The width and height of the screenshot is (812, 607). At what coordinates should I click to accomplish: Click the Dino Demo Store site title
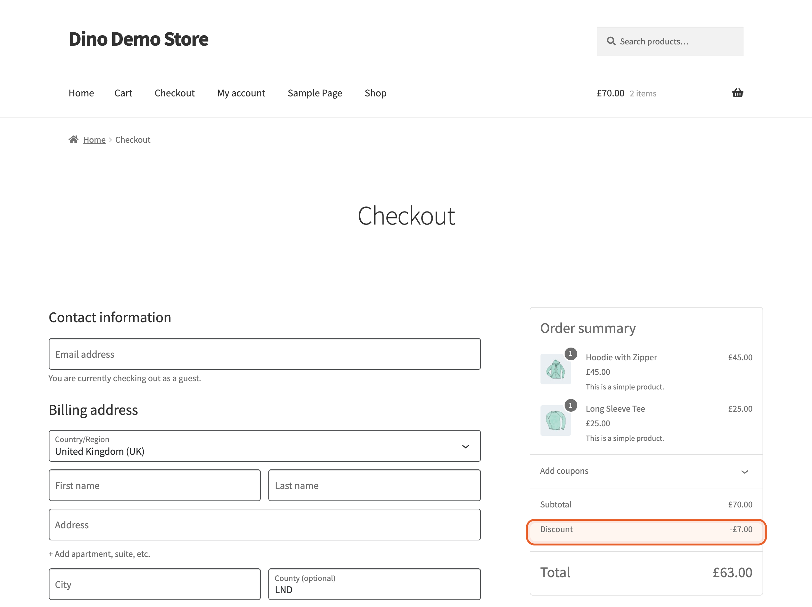click(x=138, y=39)
